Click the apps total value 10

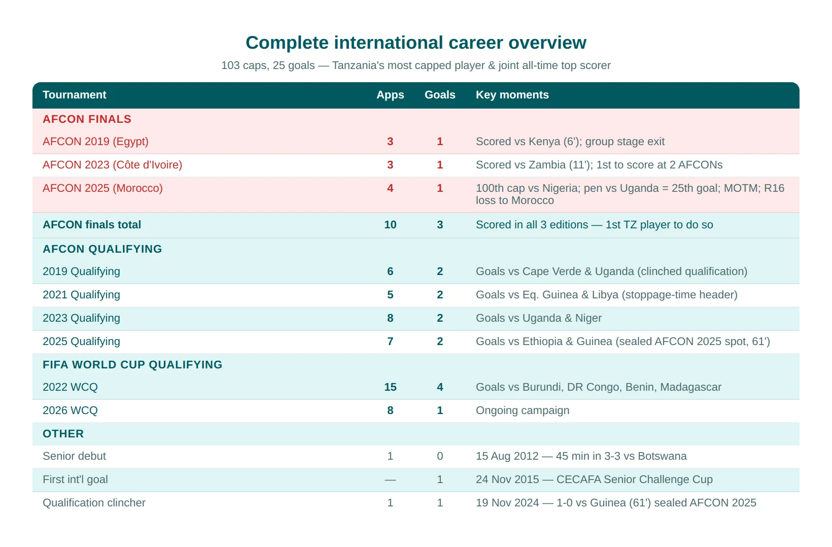390,225
